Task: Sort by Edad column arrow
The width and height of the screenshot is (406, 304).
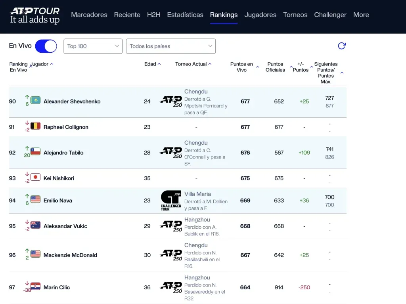Action: 159,64
